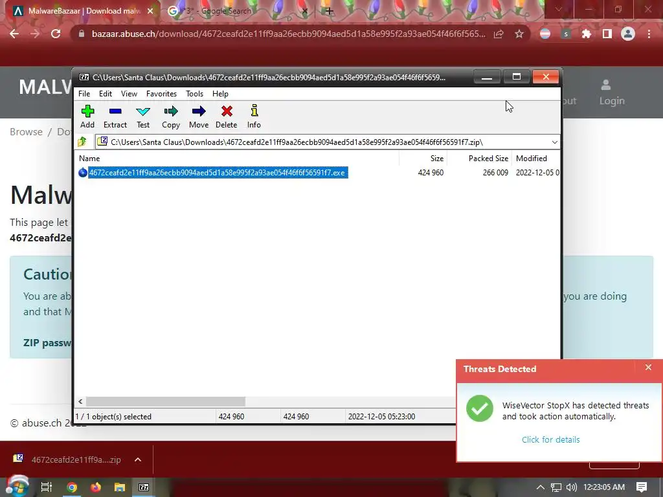Click the Browse breadcrumb link

pyautogui.click(x=26, y=132)
